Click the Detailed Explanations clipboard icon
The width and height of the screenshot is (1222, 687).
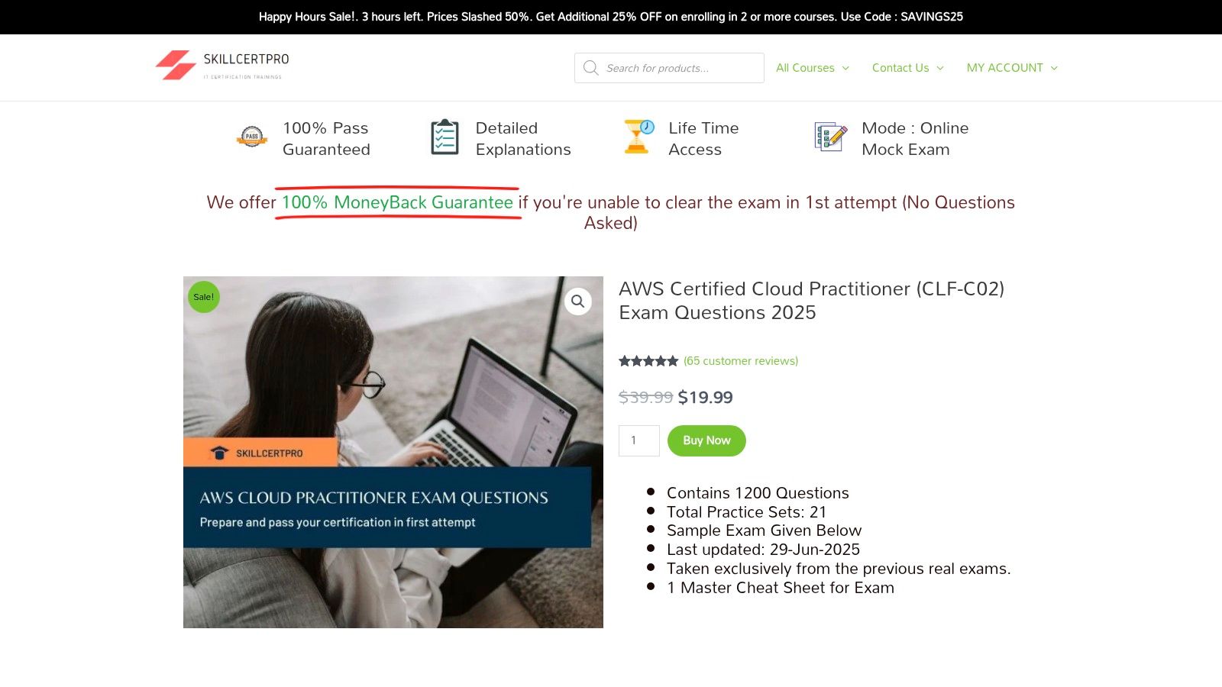[x=445, y=137]
